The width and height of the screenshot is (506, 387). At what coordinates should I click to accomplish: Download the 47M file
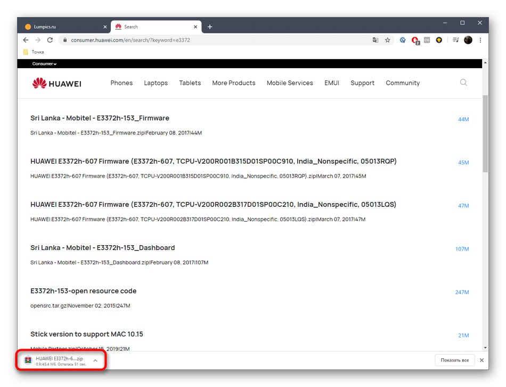click(463, 206)
